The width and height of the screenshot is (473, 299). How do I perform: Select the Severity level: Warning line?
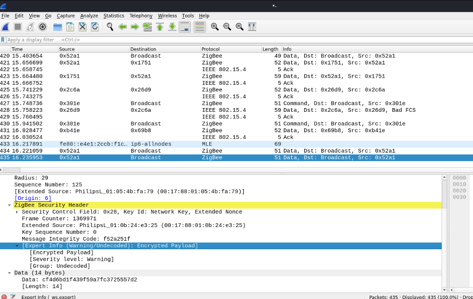(x=72, y=259)
